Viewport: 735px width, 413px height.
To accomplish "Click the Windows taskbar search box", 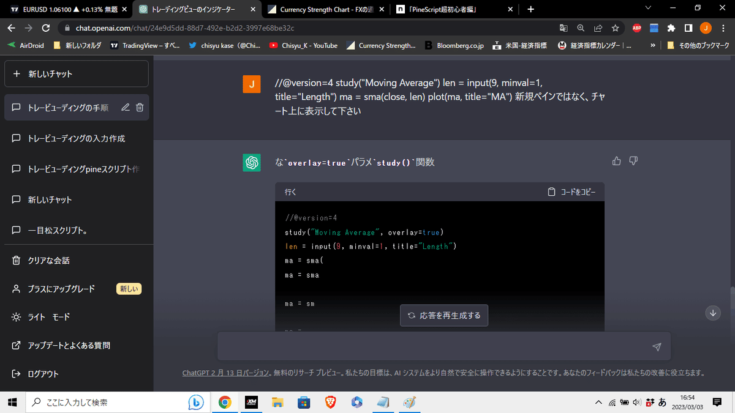I will click(116, 402).
